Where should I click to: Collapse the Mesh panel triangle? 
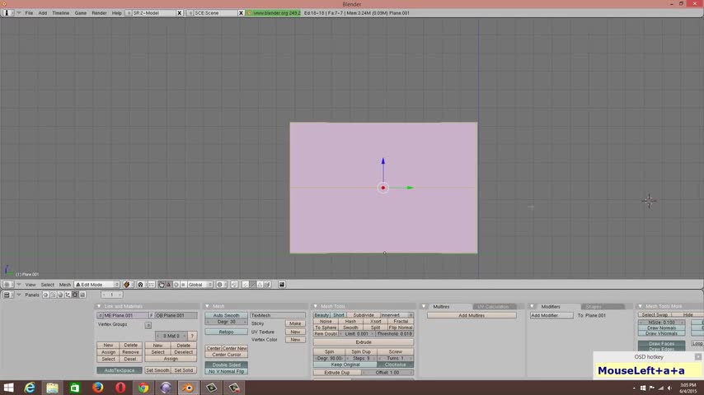click(208, 306)
